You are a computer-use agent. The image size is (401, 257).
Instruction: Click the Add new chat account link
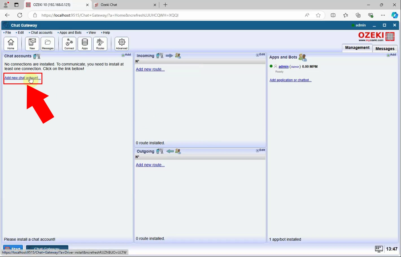point(23,78)
